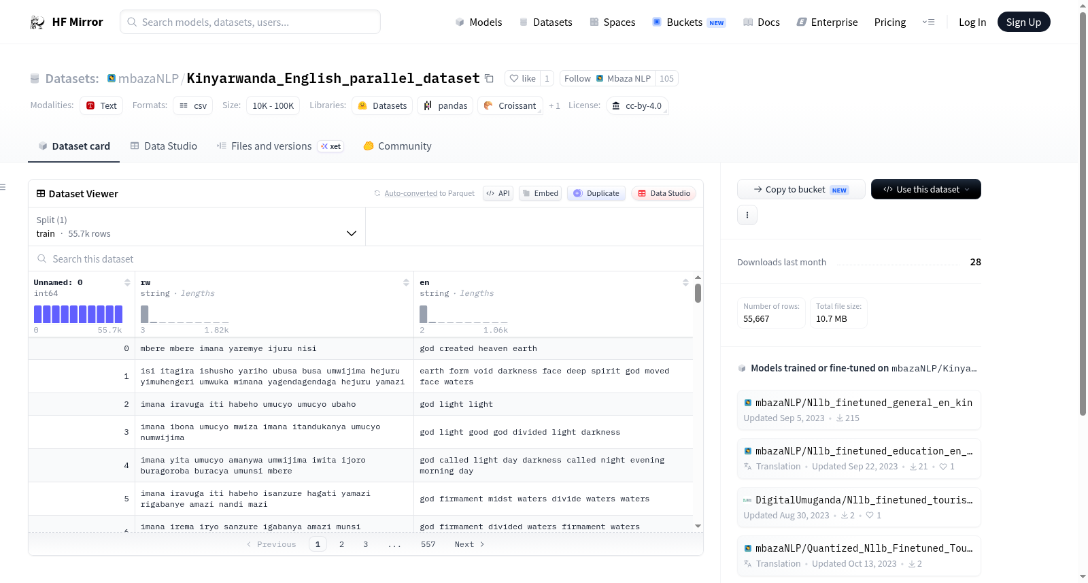Screen dimensions: 1088x583
Task: Sort the en column
Action: (x=685, y=282)
